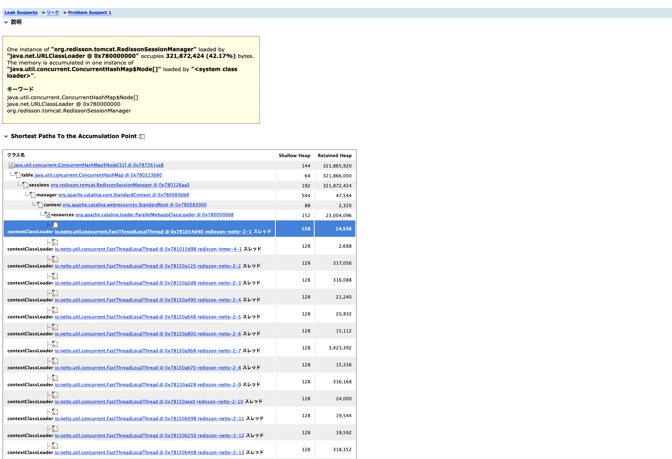Click array icon of ConcurrentHashMap$Node[32] row
Image resolution: width=672 pixels, height=459 pixels.
click(x=11, y=165)
